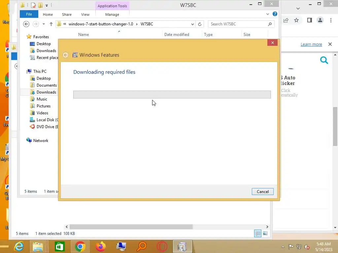This screenshot has height=253, width=338.
Task: Switch to large icons view in back Explorer
Action: point(265,234)
